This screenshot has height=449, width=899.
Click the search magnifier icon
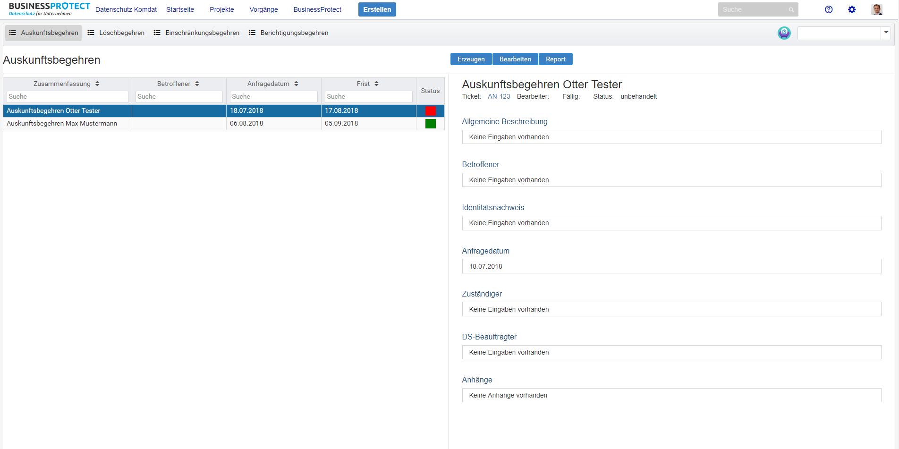791,9
